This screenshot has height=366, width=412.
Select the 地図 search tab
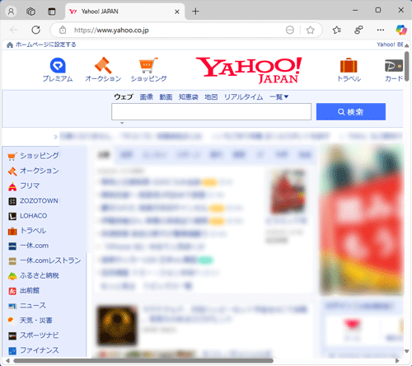[x=211, y=96]
